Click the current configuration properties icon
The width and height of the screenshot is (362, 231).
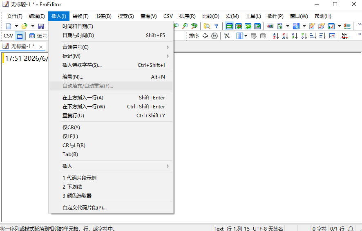tap(312, 26)
